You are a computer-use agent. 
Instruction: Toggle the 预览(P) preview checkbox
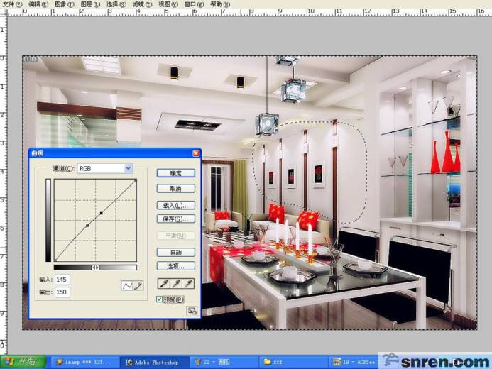tap(160, 299)
